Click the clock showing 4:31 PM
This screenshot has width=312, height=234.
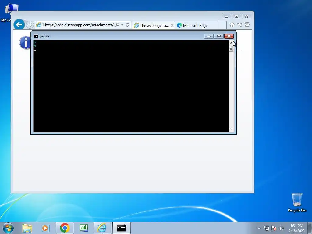click(x=297, y=228)
